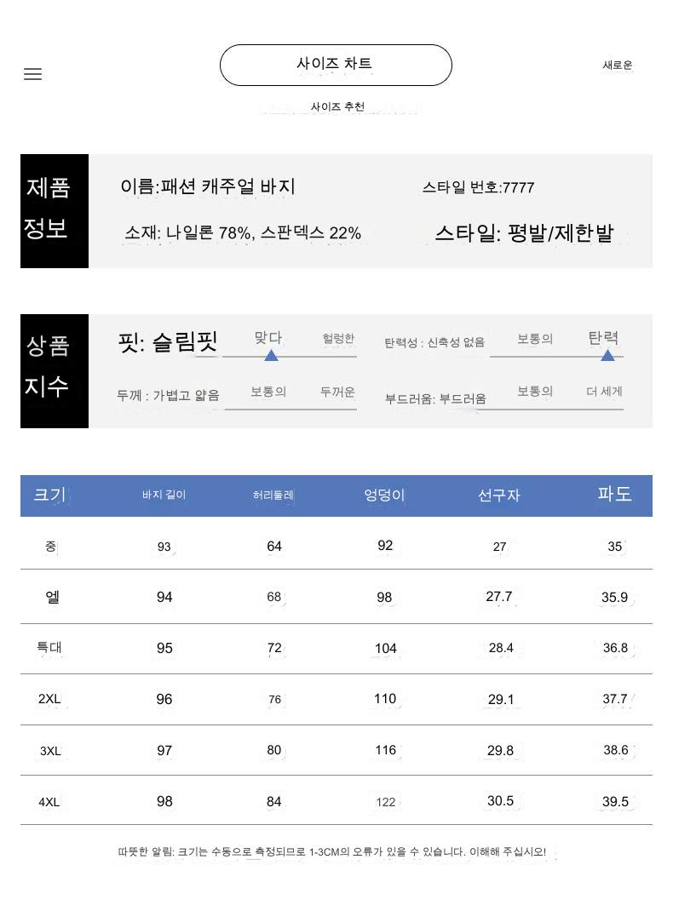Select the 2XL size row label

click(x=49, y=699)
